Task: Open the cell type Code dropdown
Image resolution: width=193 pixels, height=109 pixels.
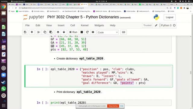Action: tap(108, 32)
